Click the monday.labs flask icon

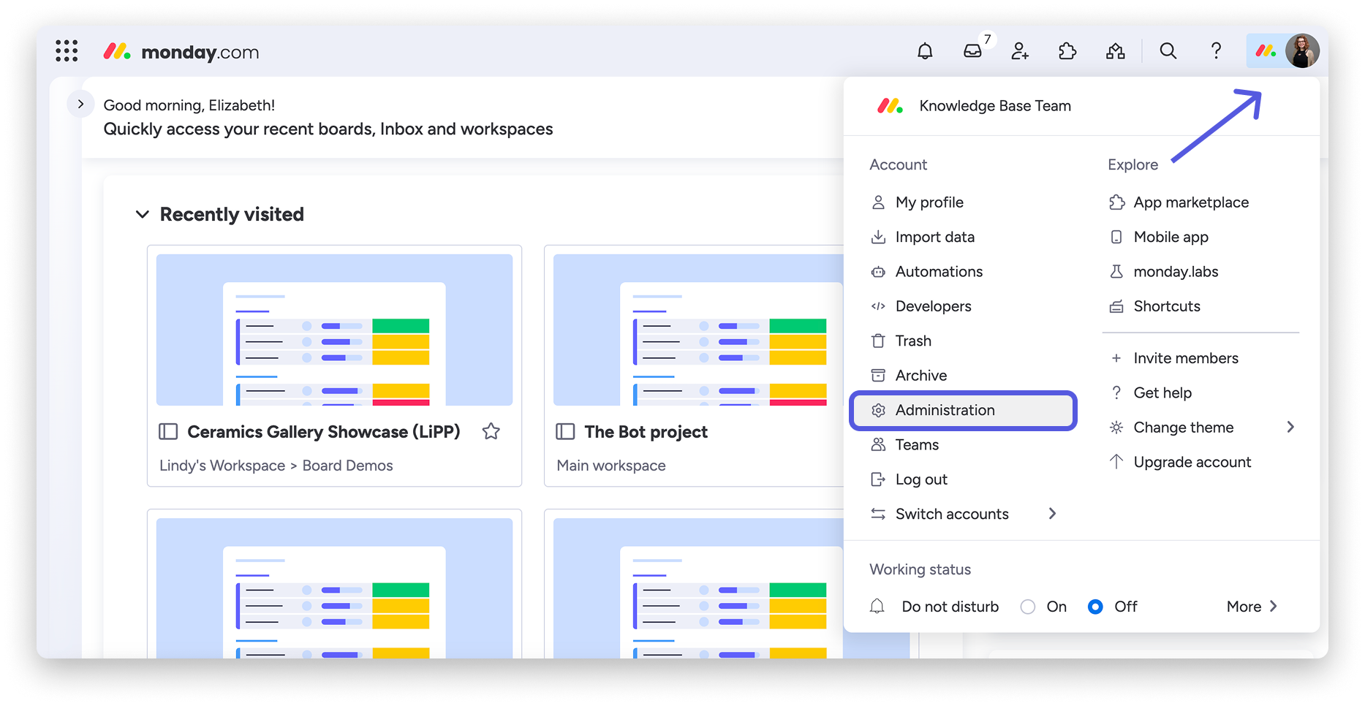coord(1116,272)
